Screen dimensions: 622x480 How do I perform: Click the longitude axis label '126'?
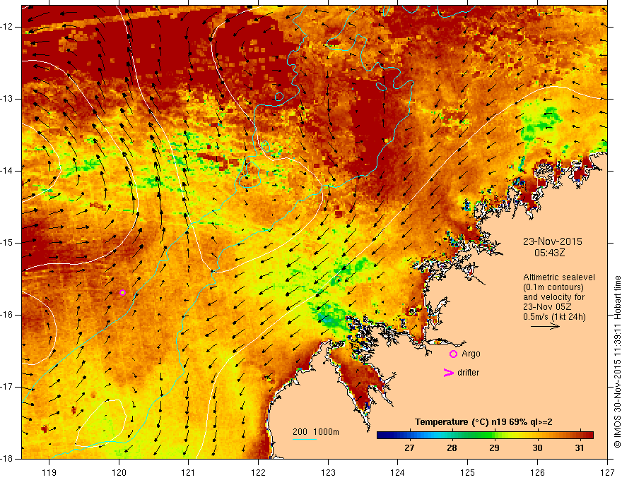tap(537, 472)
